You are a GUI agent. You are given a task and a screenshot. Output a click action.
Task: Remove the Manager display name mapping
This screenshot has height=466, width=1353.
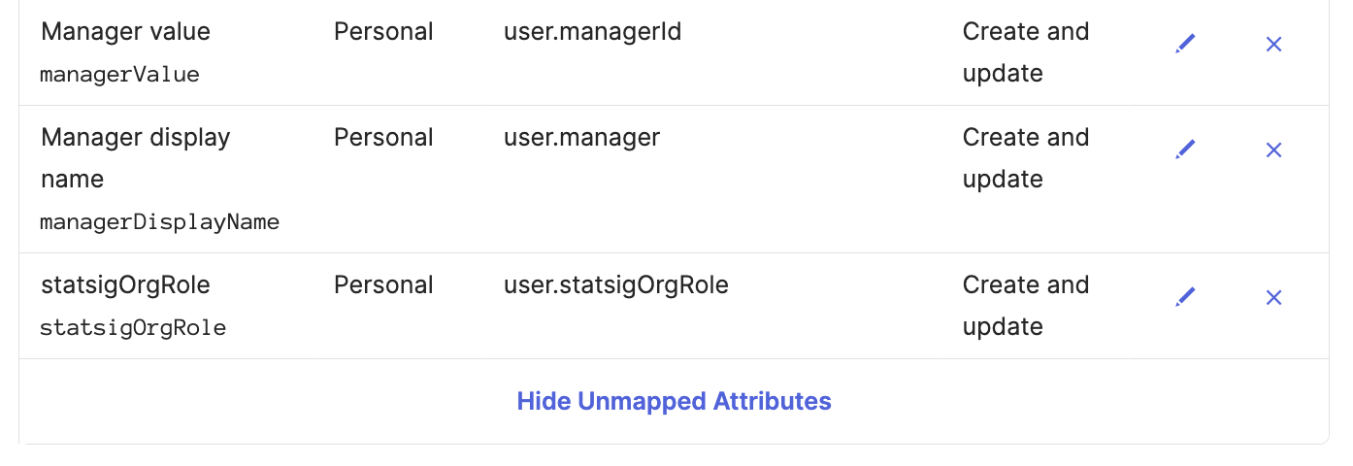[x=1274, y=150]
